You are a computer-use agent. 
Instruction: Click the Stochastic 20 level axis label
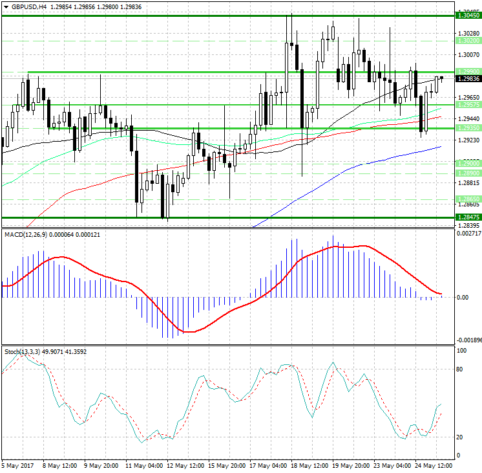click(x=460, y=437)
